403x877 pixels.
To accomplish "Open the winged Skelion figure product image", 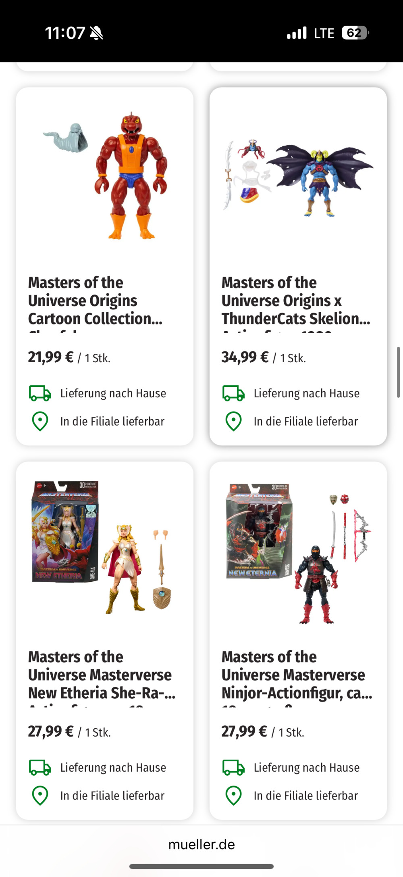I will click(x=298, y=175).
